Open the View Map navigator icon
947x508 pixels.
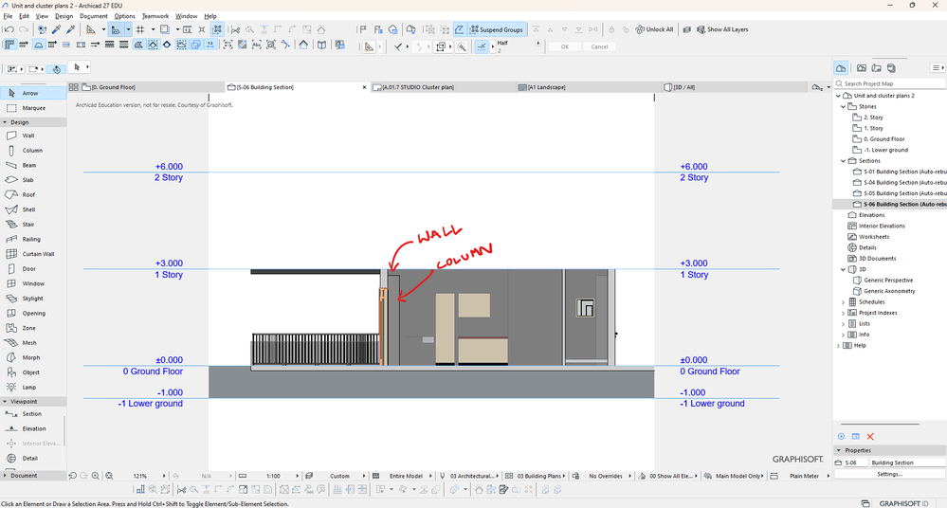coord(862,68)
